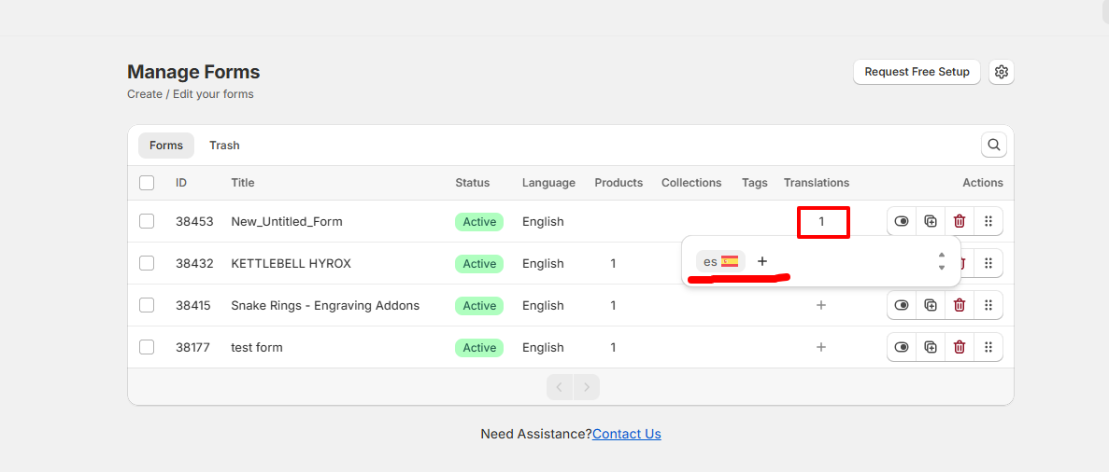Click the plus next to the es language tag
Screen dimensions: 1109x472
pos(762,261)
